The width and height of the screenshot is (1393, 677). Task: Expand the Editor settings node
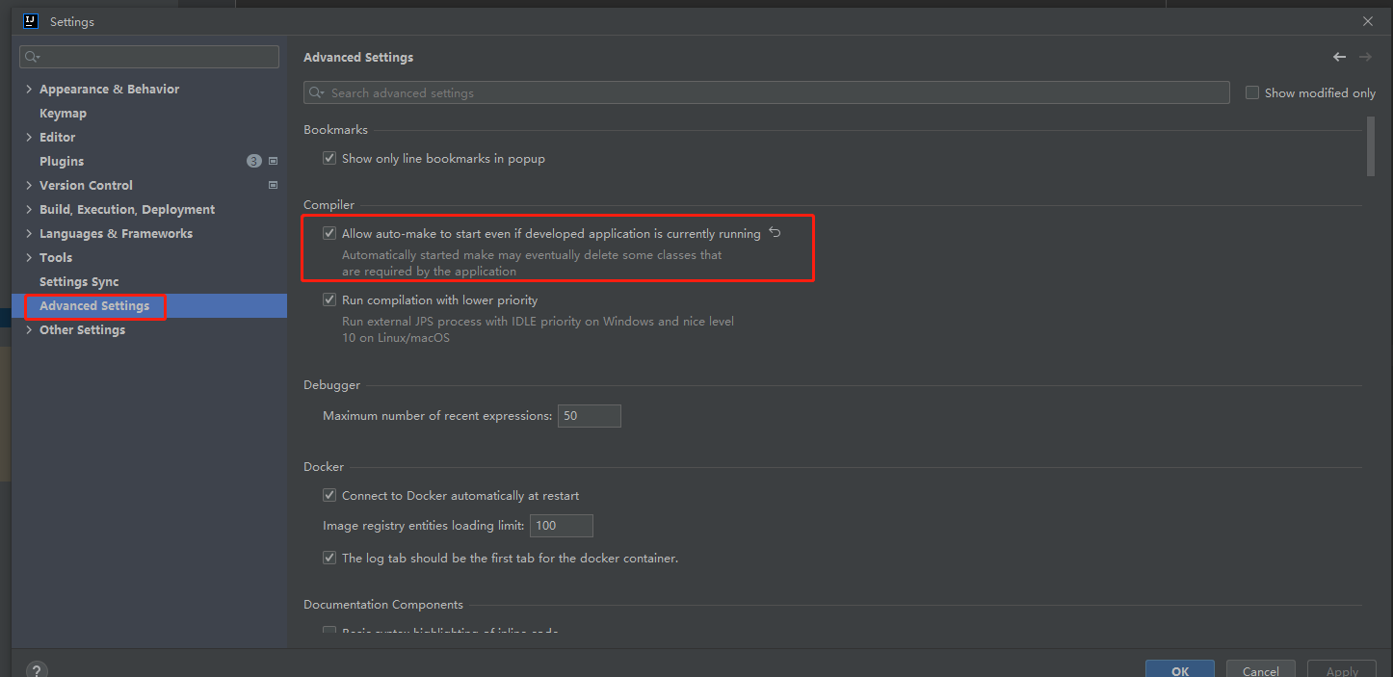[29, 137]
